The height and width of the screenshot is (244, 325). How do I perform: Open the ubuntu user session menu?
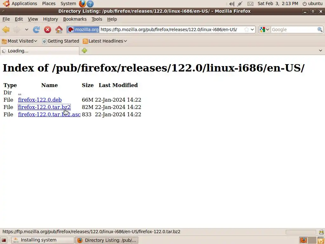click(x=313, y=3)
